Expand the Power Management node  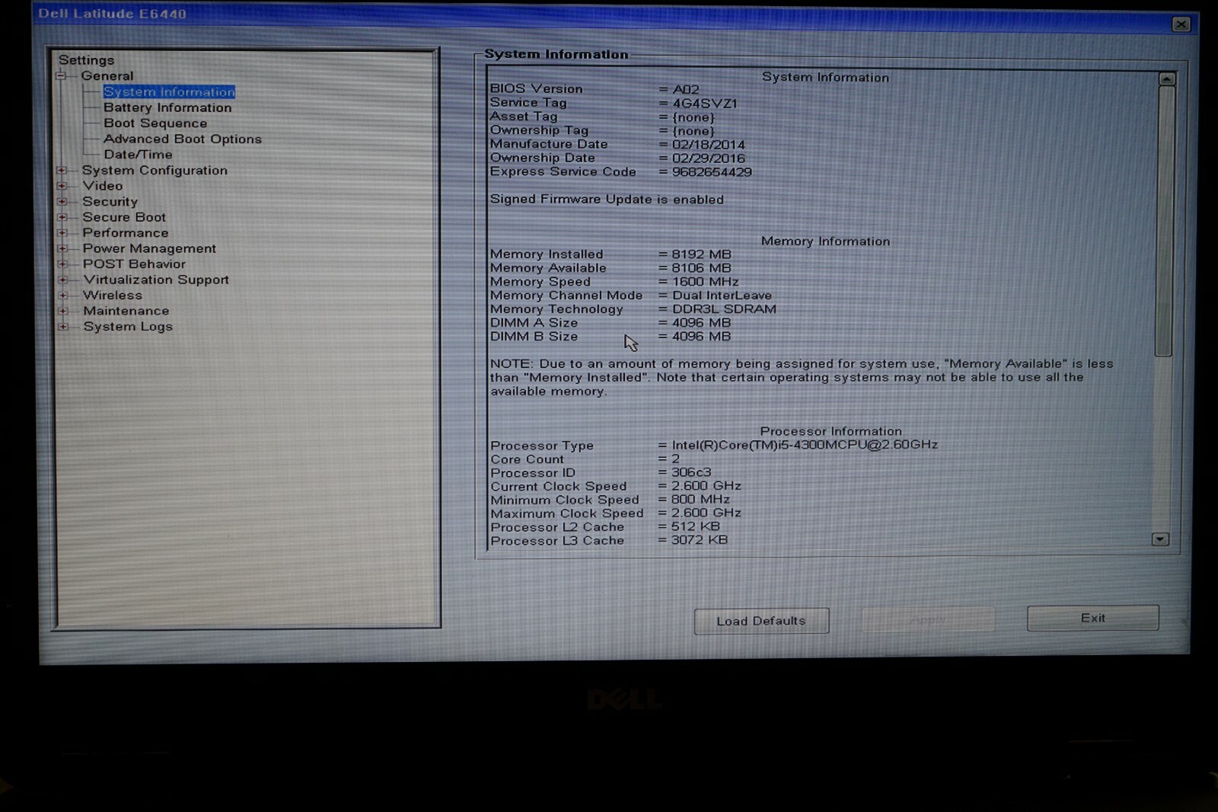(62, 248)
